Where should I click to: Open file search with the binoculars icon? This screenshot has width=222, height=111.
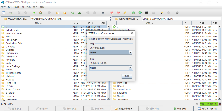(x=103, y=13)
